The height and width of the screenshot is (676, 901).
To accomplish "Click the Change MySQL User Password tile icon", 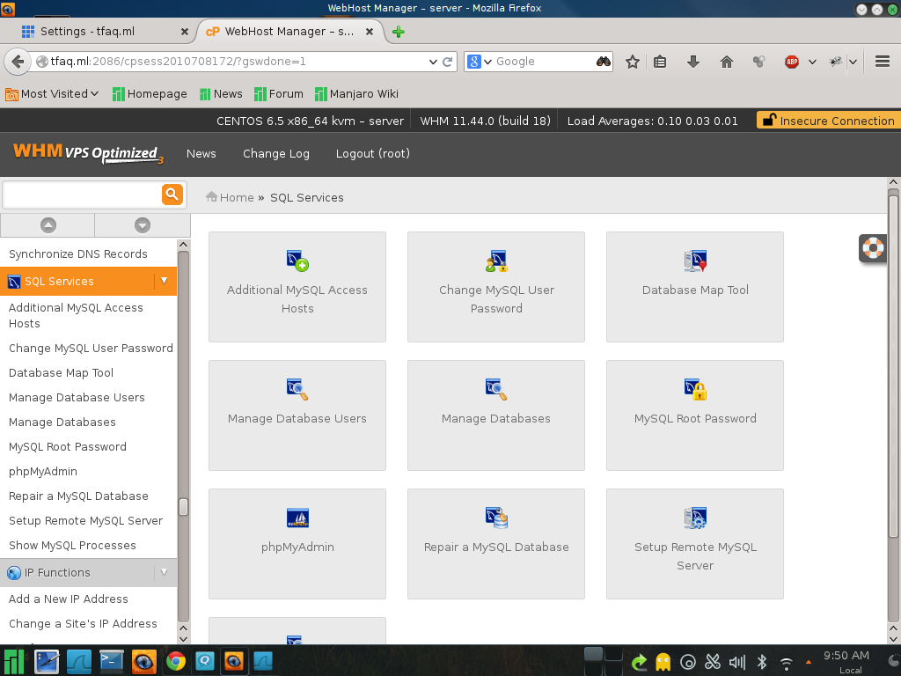I will tap(496, 261).
